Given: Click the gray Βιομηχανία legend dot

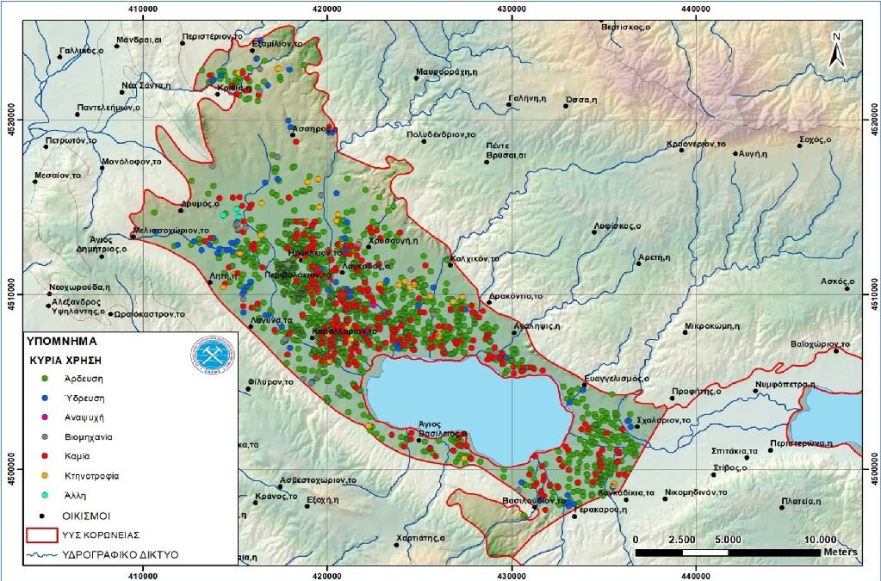Looking at the screenshot, I should pos(45,436).
